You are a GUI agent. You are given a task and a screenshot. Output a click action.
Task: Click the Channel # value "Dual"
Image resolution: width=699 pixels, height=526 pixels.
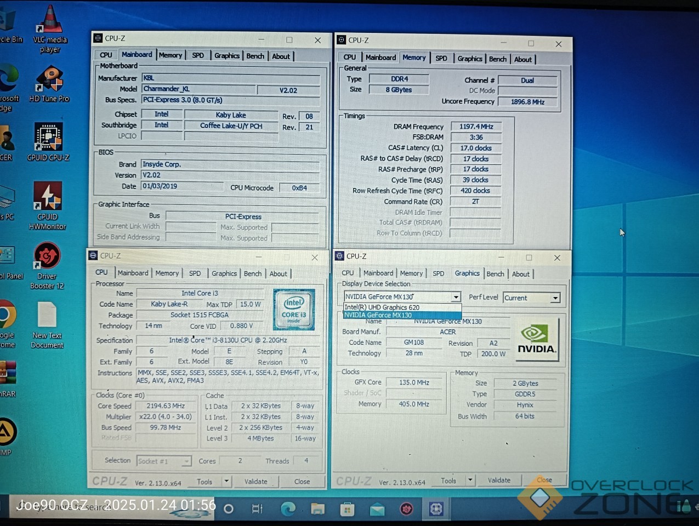[x=527, y=81]
